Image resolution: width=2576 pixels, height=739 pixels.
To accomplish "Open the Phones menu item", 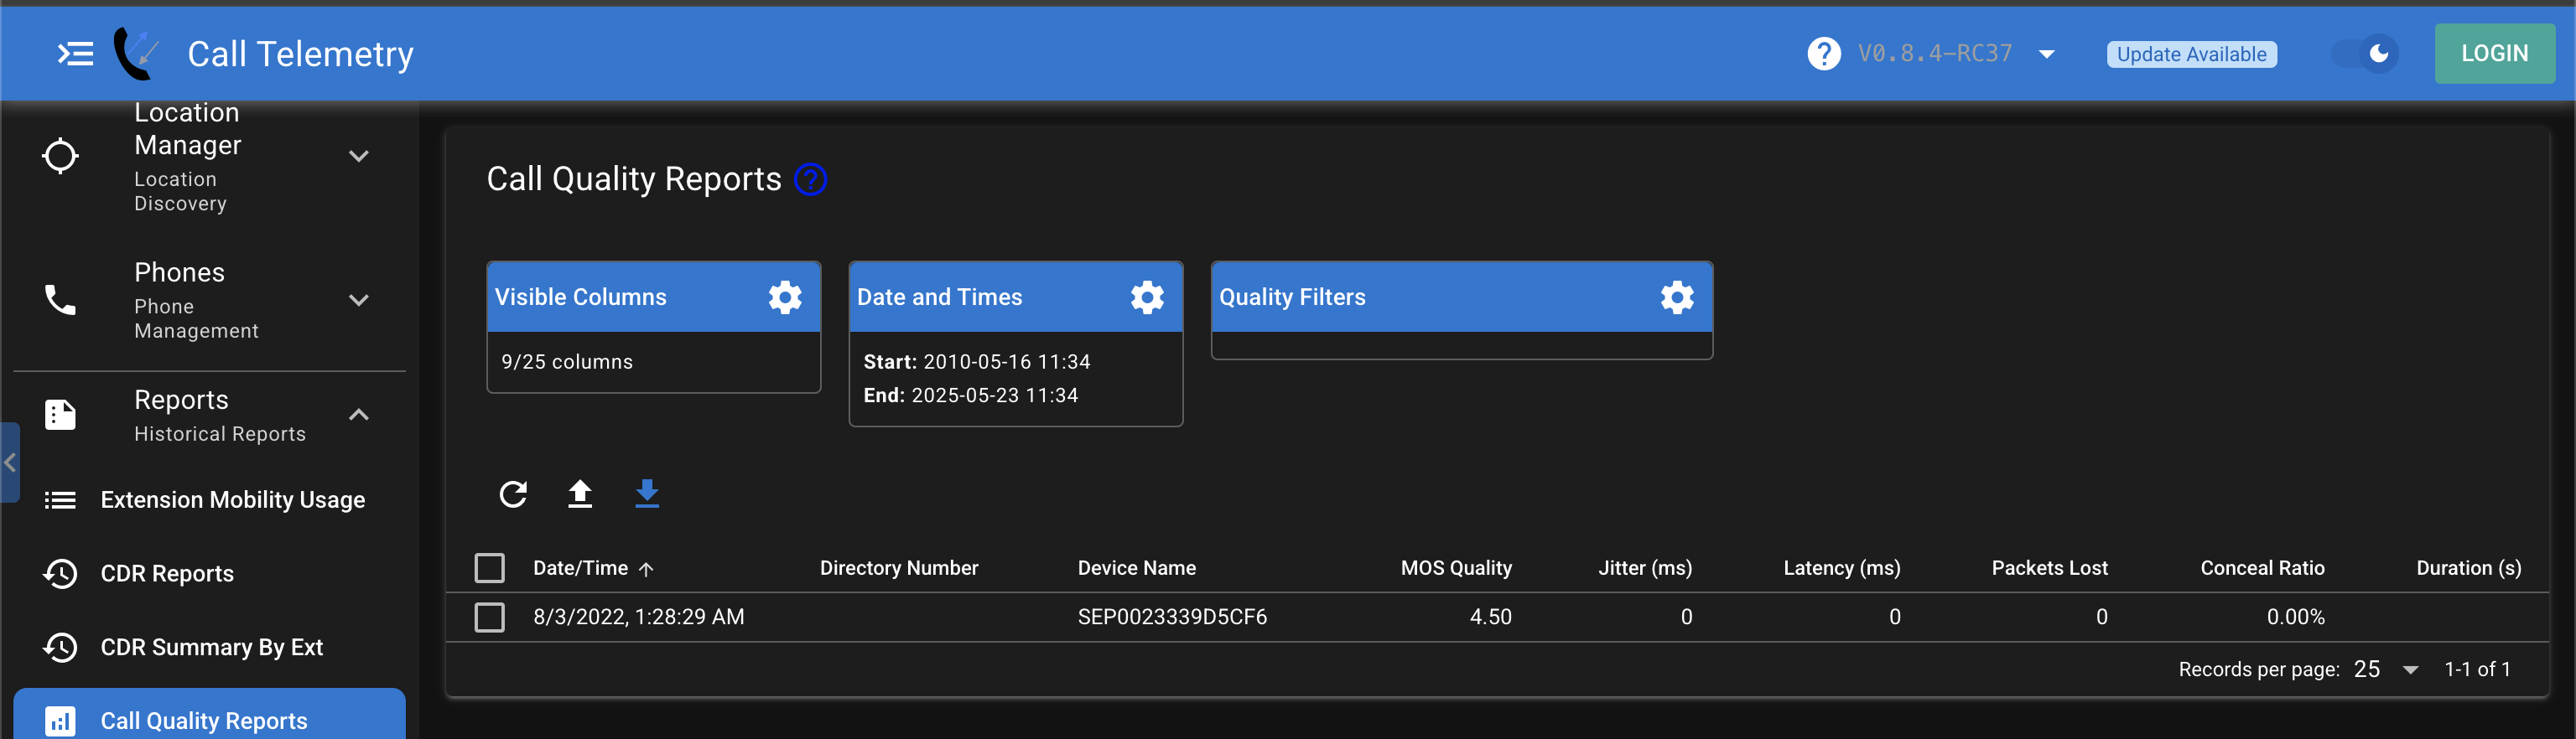I will tap(210, 300).
